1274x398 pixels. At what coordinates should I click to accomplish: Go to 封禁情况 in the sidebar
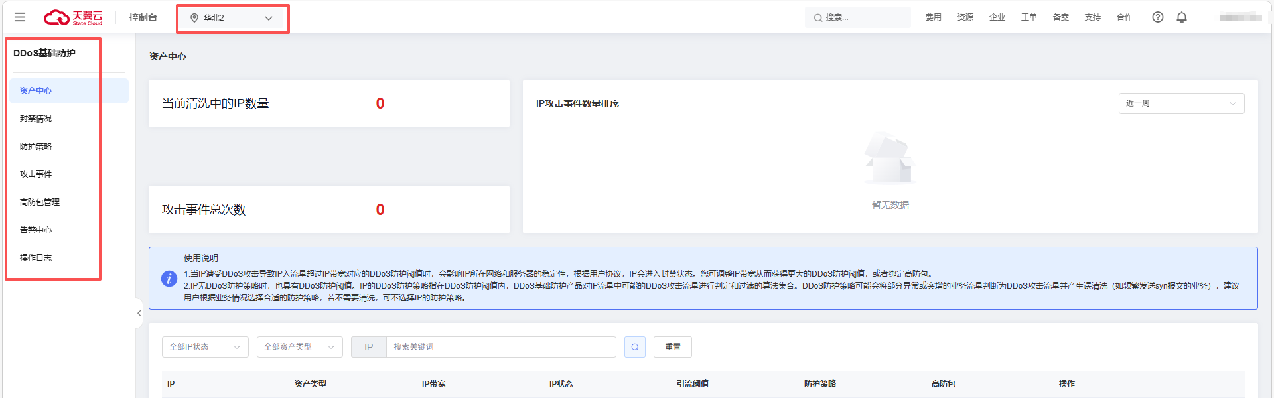point(36,119)
